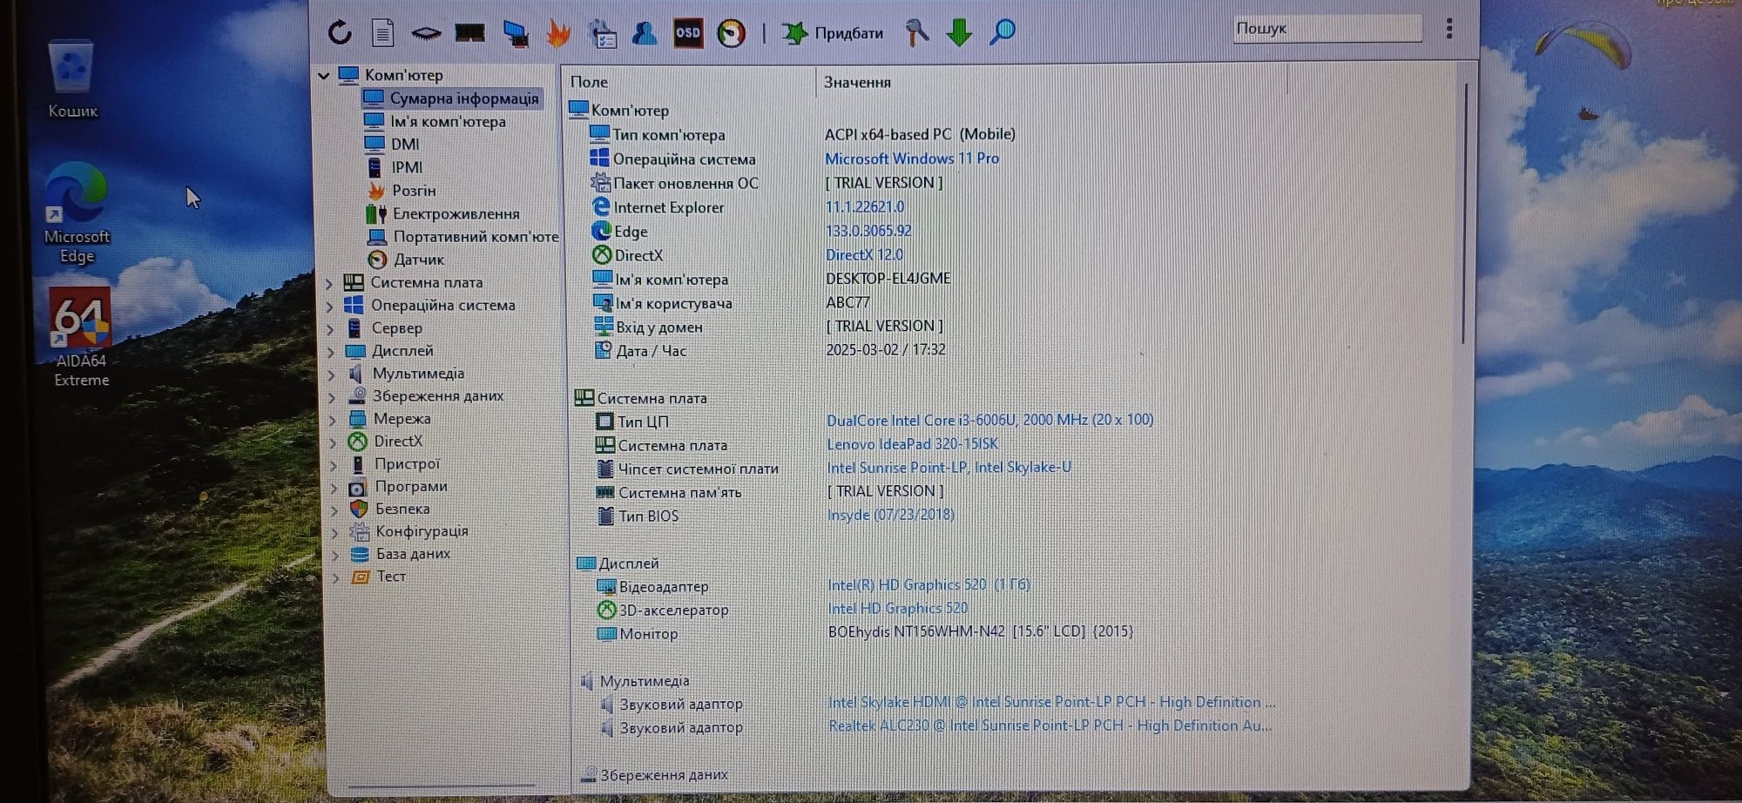Click the vertical scrollbar of details pane

[1466, 213]
